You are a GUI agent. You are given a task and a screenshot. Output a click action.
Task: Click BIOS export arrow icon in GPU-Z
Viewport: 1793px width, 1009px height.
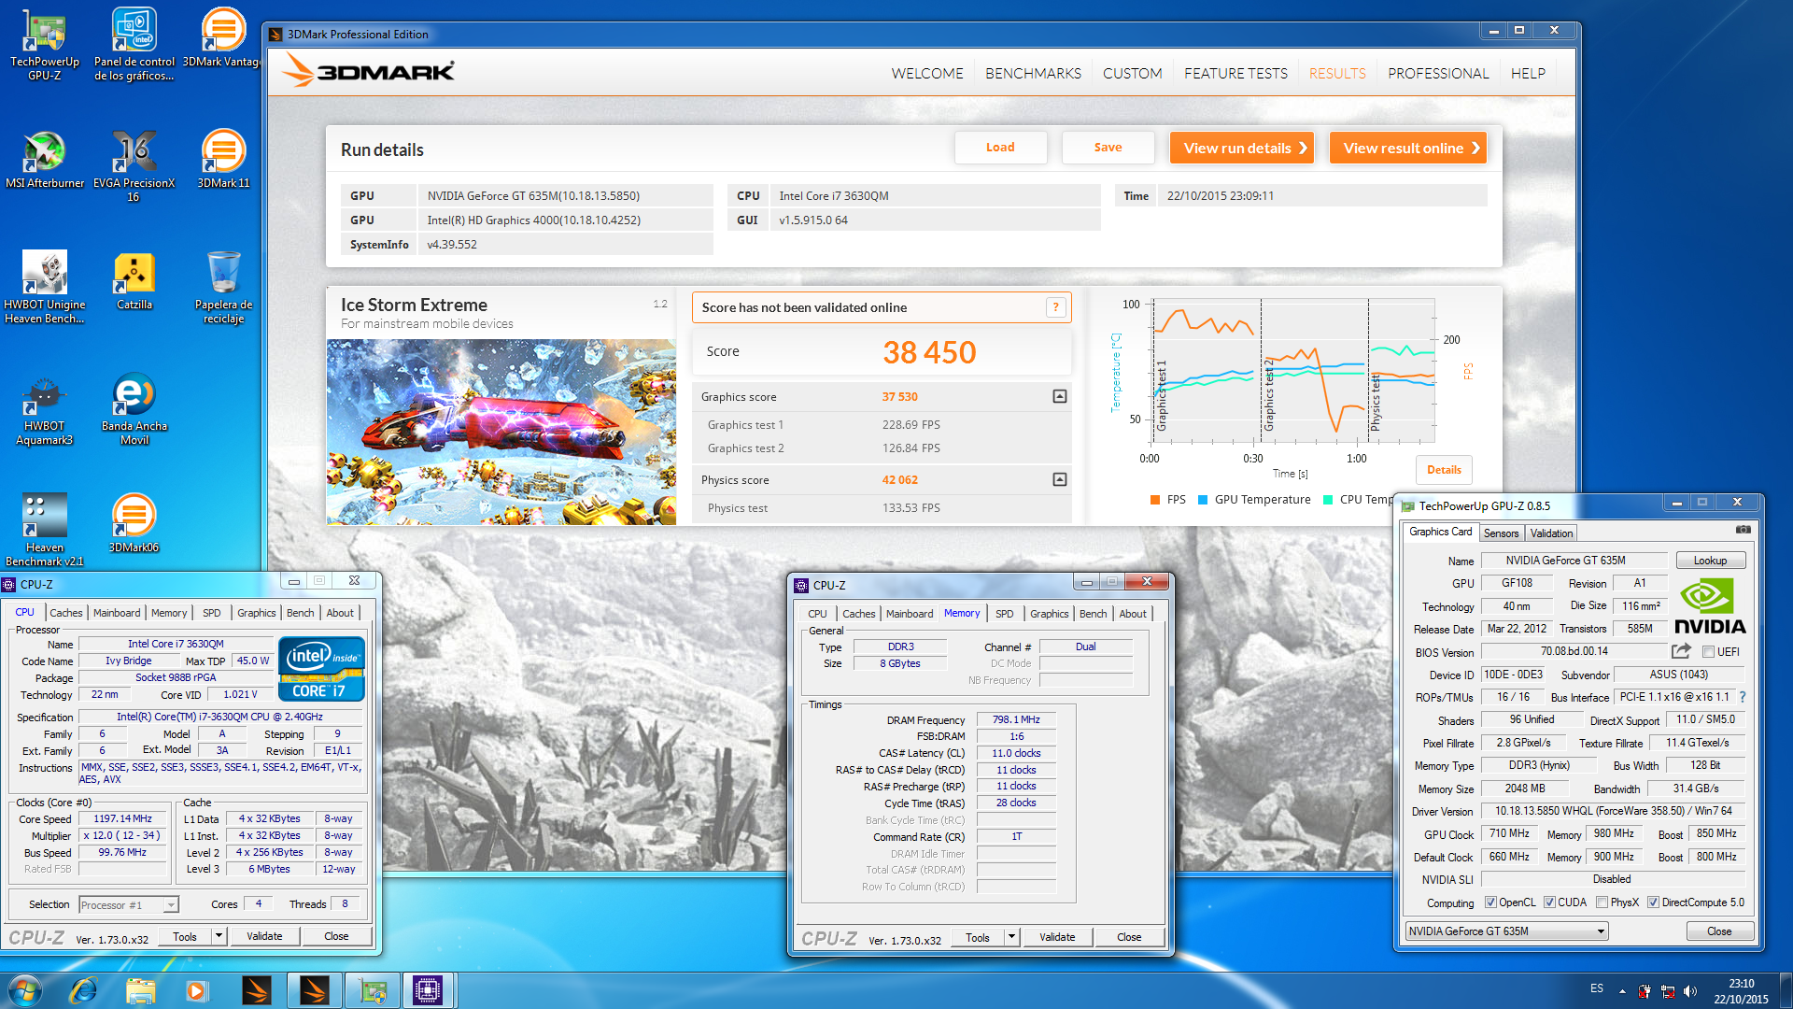pos(1681,651)
